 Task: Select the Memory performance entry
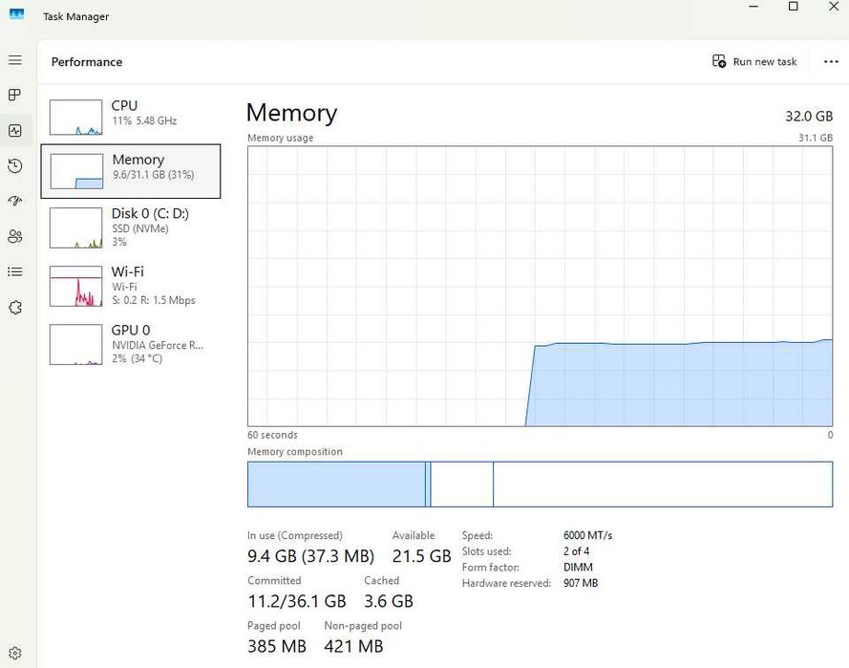click(131, 171)
